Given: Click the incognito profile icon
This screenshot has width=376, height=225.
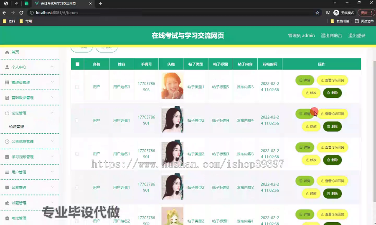Looking at the screenshot, I should point(336,12).
